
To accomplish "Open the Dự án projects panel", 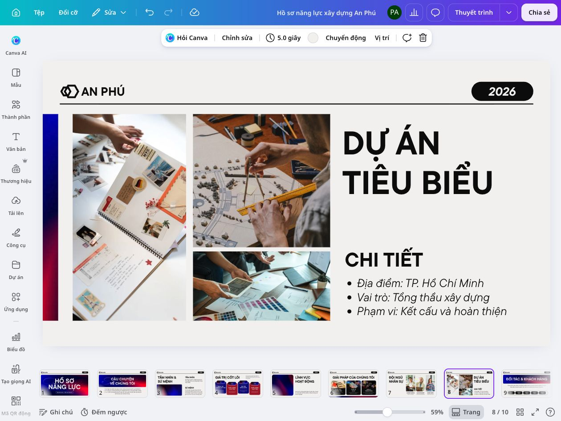I will coord(16,270).
